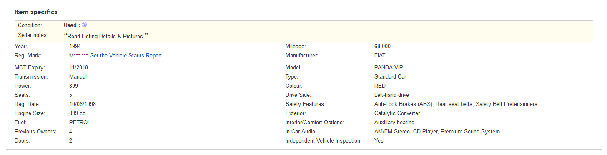Click the Item specifics heading
Image resolution: width=607 pixels, height=155 pixels.
pos(36,12)
